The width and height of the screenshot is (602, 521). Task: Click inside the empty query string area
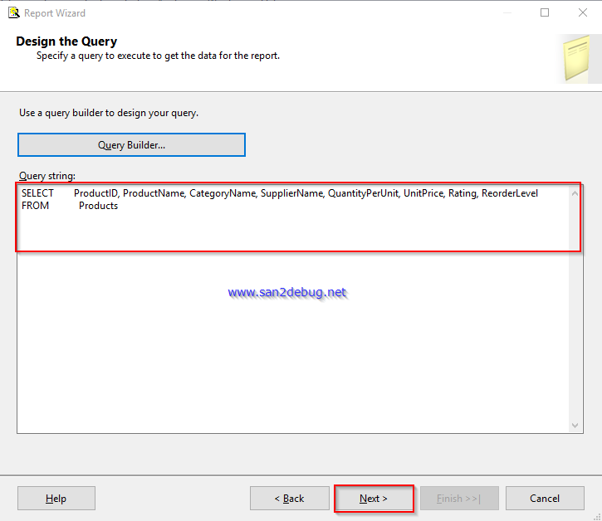point(291,365)
